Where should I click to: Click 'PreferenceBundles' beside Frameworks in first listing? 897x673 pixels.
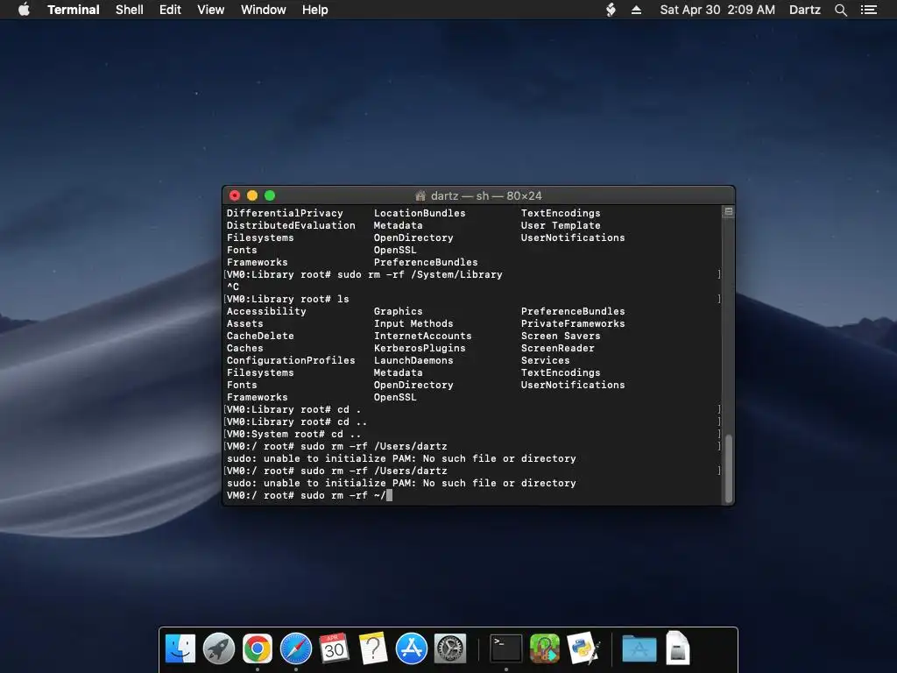click(426, 262)
